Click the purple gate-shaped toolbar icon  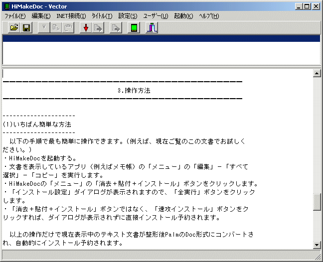coord(152,27)
